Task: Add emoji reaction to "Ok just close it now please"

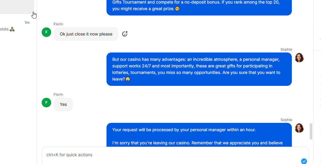Action: (x=125, y=34)
